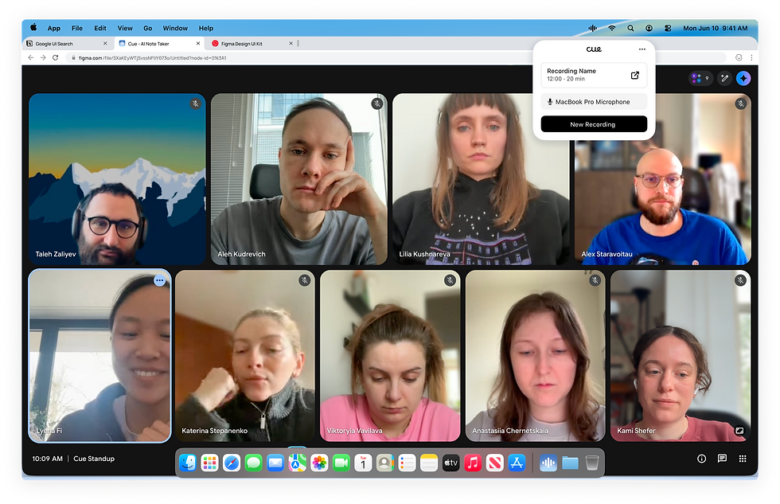Viewport: 780px width, 504px height.
Task: Click the browser reload button
Action: pos(55,57)
